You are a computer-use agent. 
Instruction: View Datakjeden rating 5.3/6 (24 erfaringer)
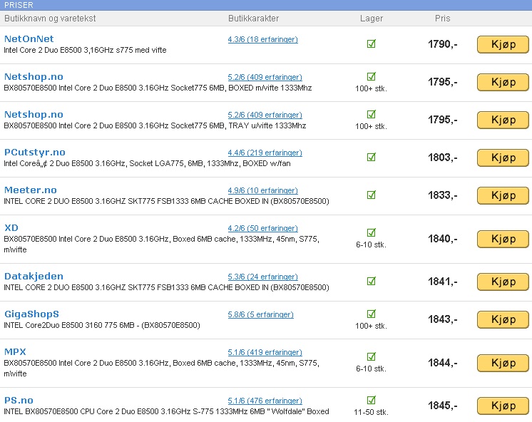[262, 277]
